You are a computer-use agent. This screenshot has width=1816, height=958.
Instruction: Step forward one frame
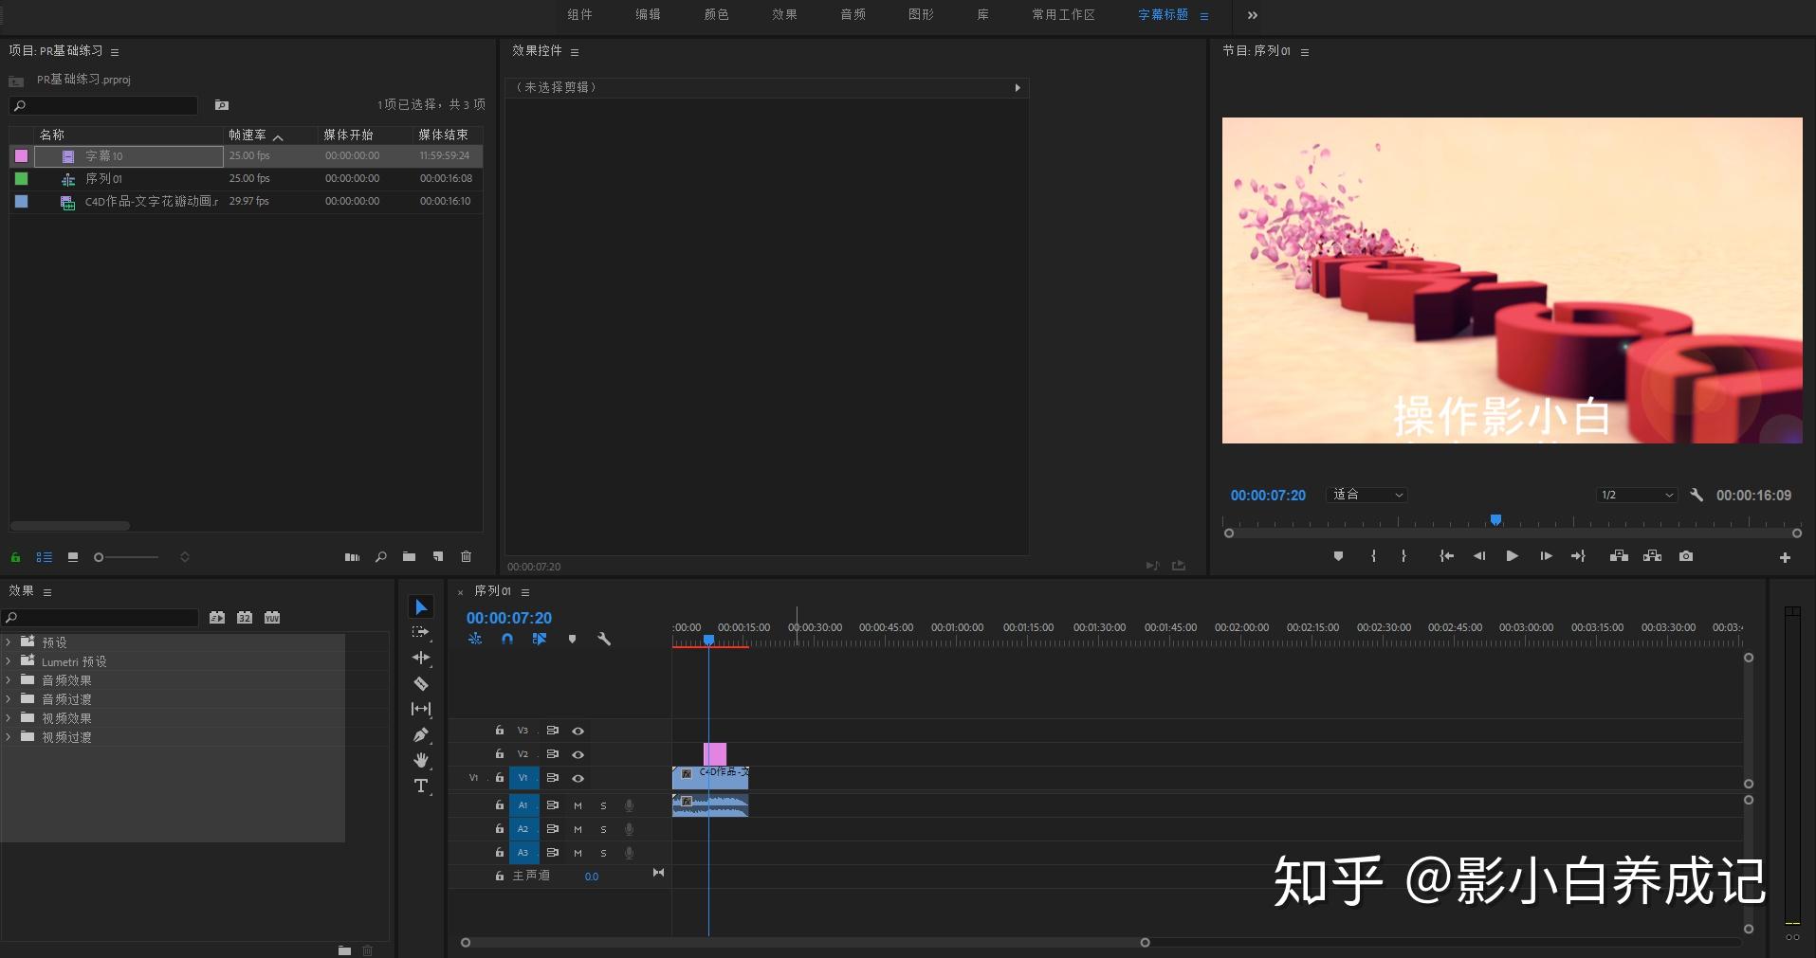coord(1546,556)
